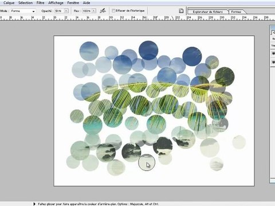Open the Aide menu

(x=87, y=3)
